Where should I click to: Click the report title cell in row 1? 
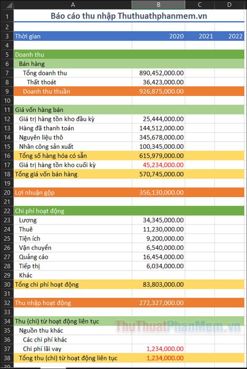(129, 16)
